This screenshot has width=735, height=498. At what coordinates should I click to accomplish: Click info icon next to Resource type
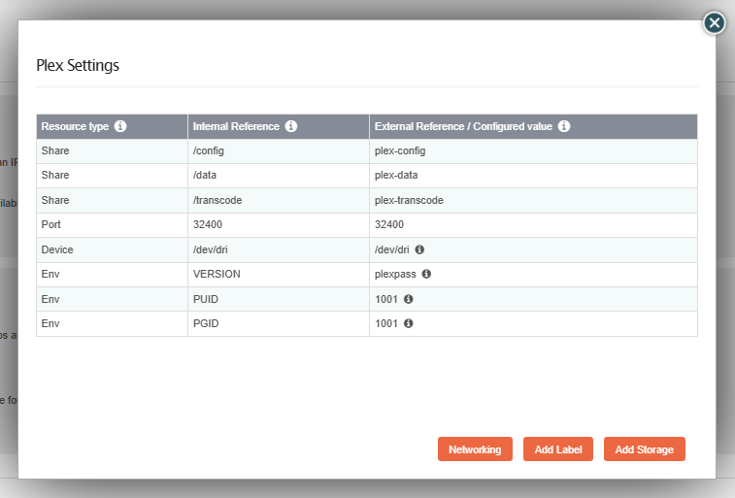point(120,126)
